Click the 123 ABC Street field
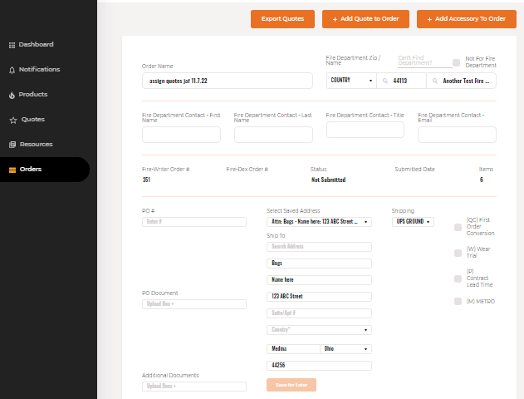 click(x=319, y=297)
